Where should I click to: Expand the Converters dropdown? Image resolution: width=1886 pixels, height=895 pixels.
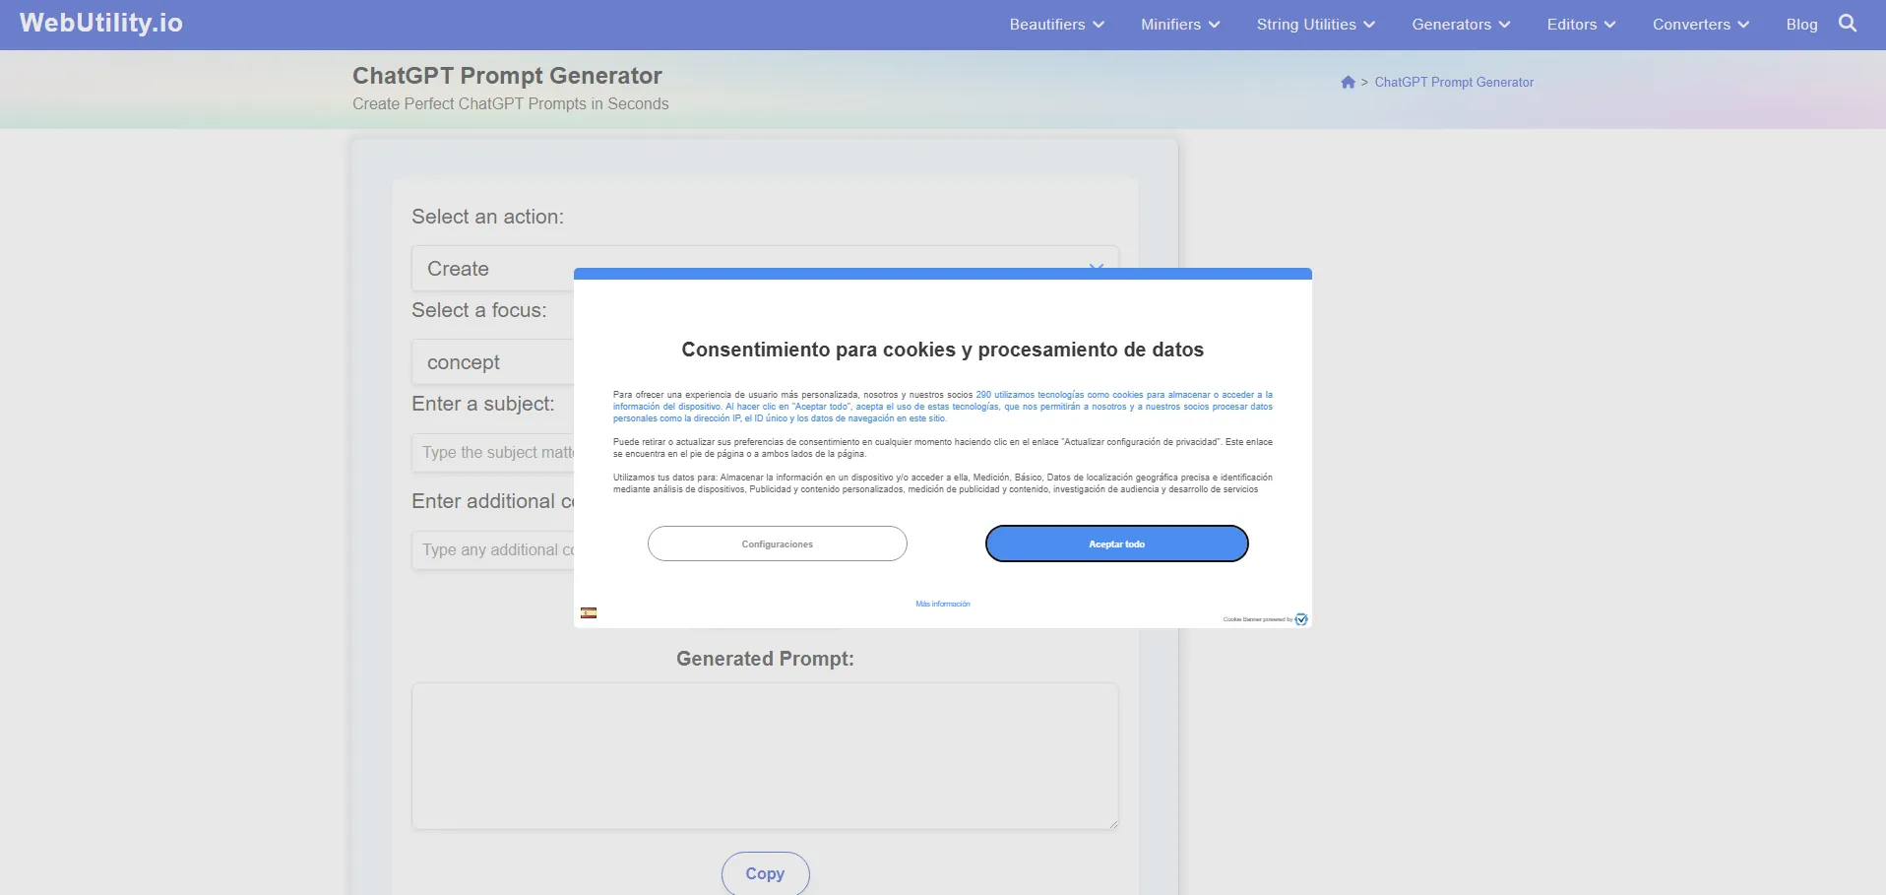(1700, 25)
